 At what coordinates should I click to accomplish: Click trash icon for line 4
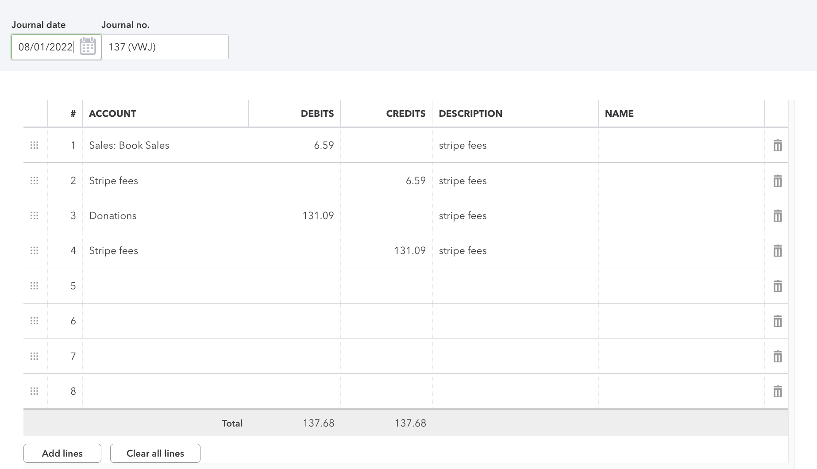point(777,251)
